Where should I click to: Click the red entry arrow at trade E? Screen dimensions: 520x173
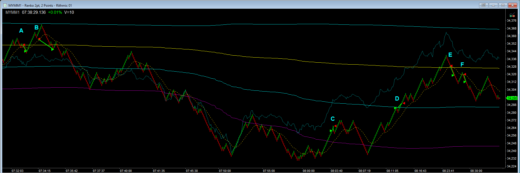pyautogui.click(x=451, y=66)
